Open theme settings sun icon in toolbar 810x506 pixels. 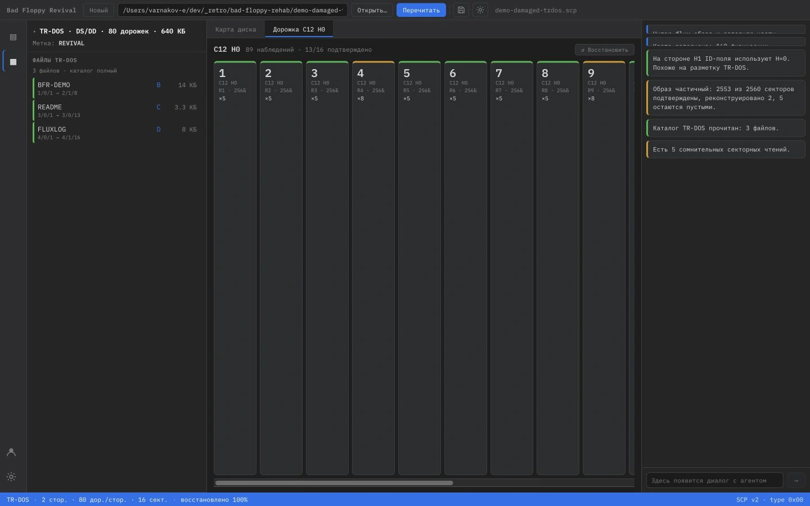(480, 10)
